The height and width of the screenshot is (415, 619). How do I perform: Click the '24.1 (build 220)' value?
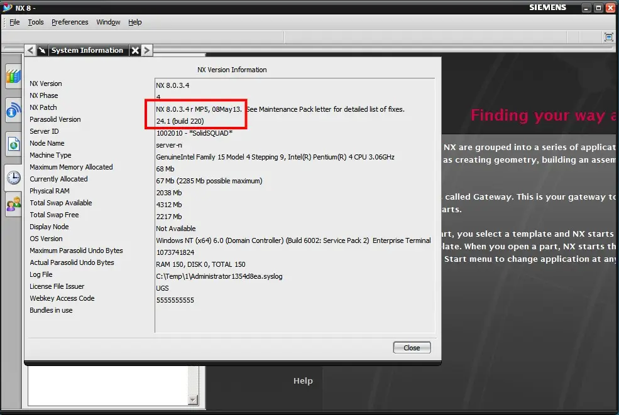point(180,121)
